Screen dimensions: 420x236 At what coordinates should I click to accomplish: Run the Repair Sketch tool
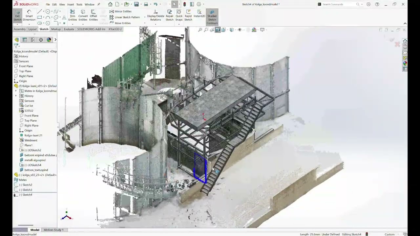[170, 15]
